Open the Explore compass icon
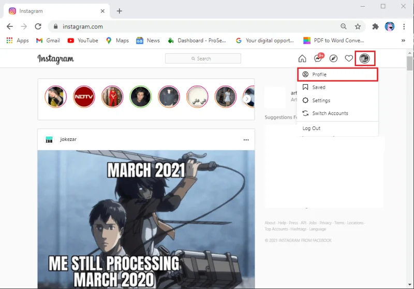Screen dimensions: 414x289 pyautogui.click(x=333, y=58)
